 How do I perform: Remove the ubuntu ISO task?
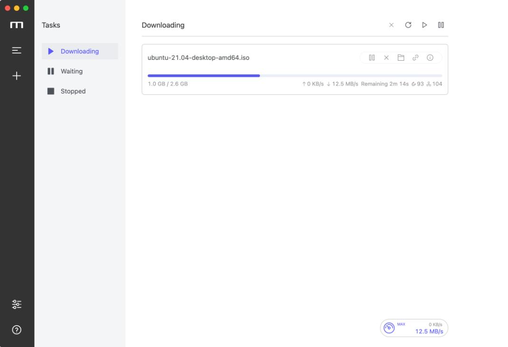[x=386, y=57]
